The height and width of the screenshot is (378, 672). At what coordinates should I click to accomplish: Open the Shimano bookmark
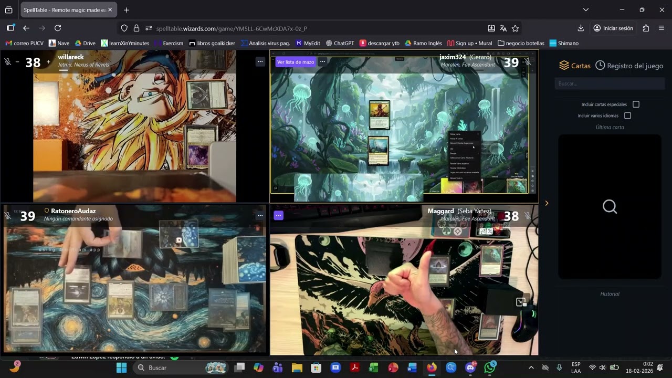point(563,43)
